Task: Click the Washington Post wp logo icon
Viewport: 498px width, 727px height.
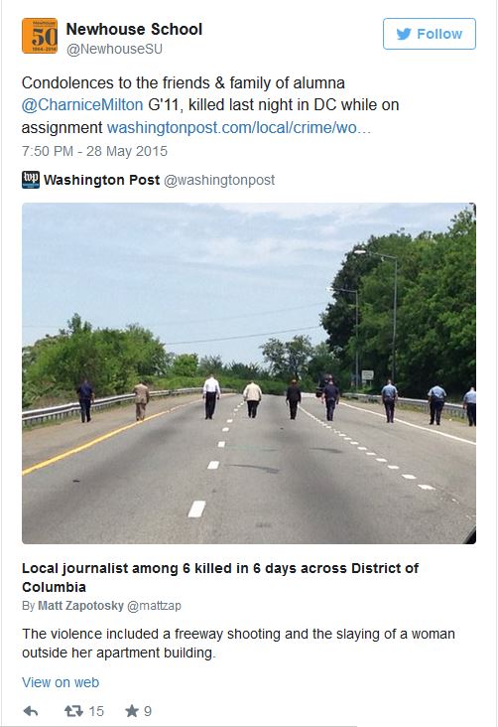Action: (31, 180)
